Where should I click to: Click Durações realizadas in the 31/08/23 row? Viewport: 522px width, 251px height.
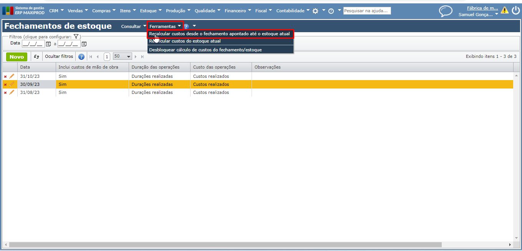pos(152,92)
